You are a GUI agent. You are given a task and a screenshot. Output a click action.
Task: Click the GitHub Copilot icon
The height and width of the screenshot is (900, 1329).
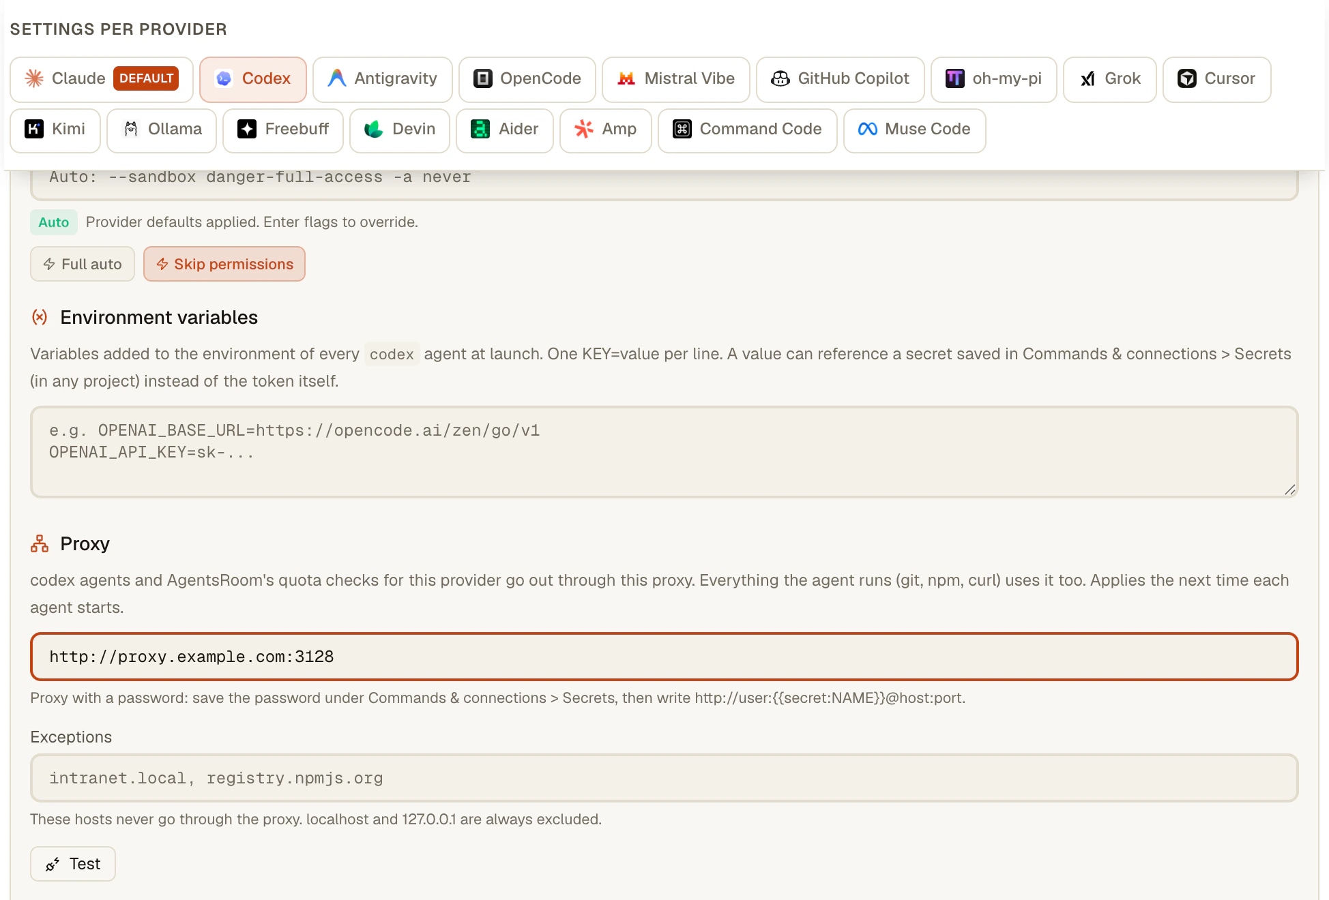(780, 78)
